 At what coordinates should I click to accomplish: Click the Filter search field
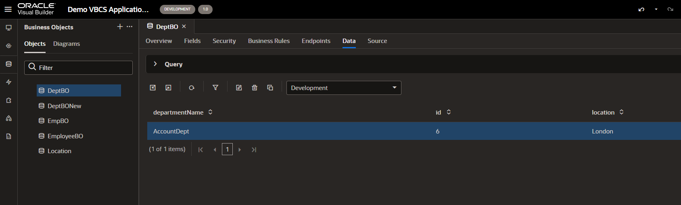(x=78, y=68)
